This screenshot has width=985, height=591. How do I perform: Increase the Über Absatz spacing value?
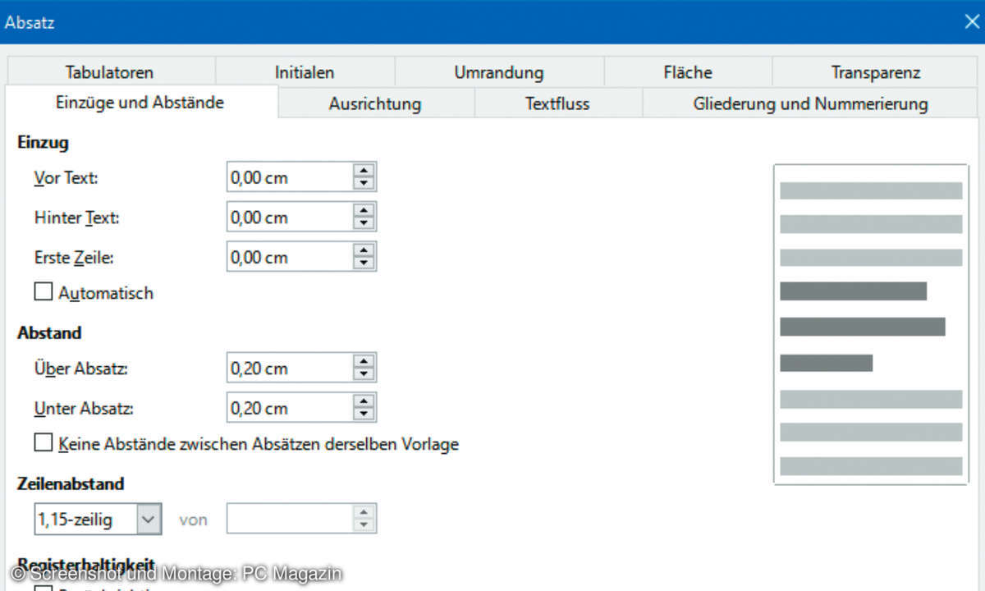tap(364, 362)
